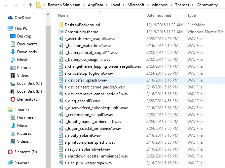Select s_recycle_splashdive4.wav file
This screenshot has width=225, height=168.
pos(141,149)
